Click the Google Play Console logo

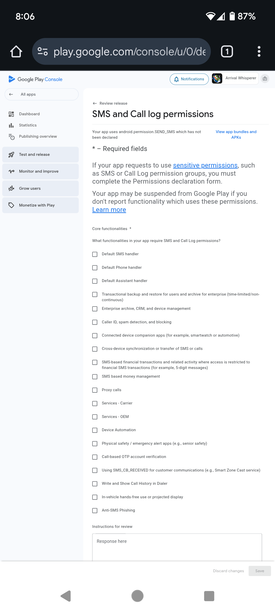tap(36, 79)
